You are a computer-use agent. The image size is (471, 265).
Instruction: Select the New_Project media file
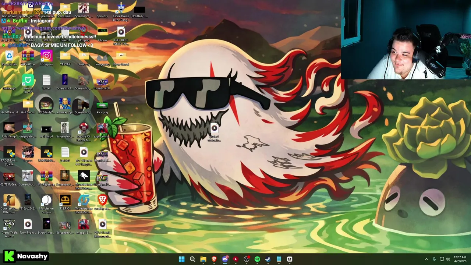point(28,227)
